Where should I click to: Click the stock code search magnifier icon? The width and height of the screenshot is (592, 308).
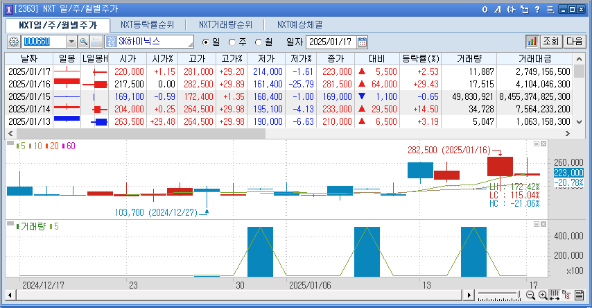pos(83,42)
